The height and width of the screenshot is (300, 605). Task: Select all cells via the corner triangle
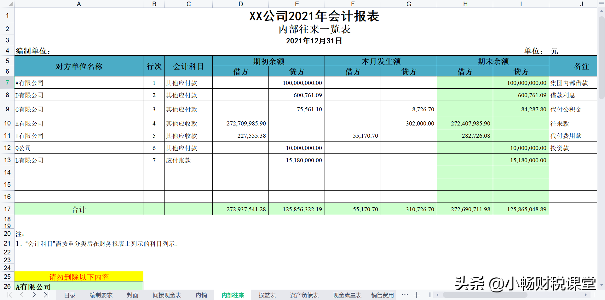(x=10, y=4)
